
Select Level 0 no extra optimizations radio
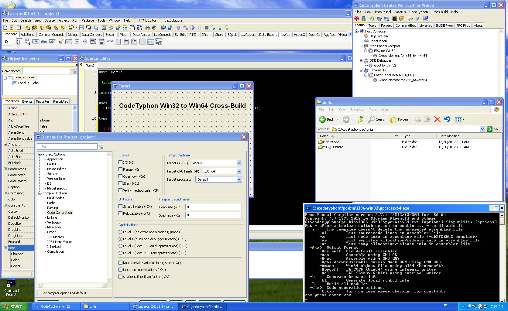[x=121, y=232]
